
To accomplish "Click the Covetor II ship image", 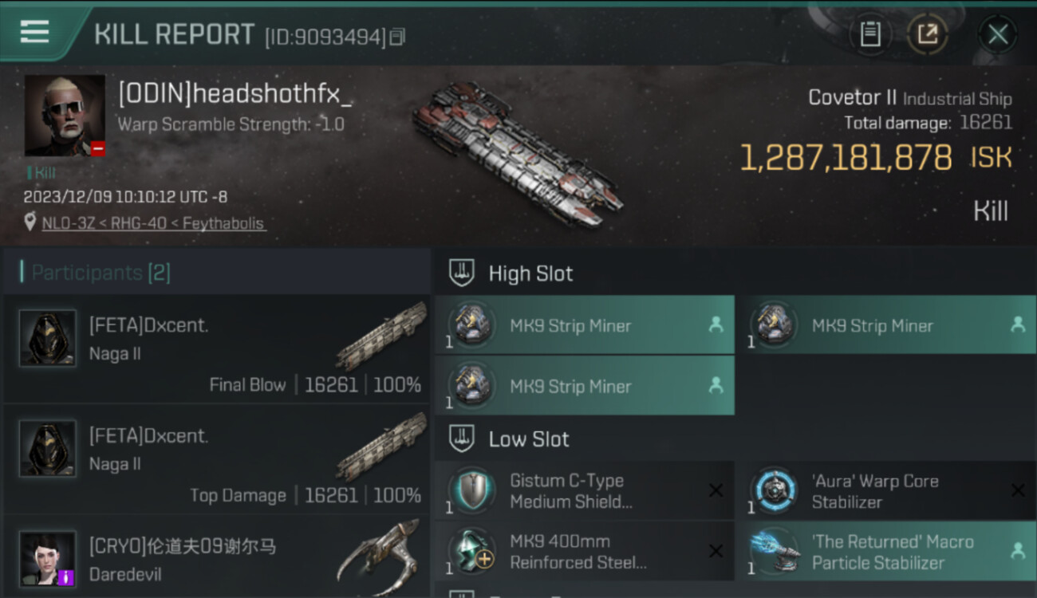I will (x=518, y=154).
